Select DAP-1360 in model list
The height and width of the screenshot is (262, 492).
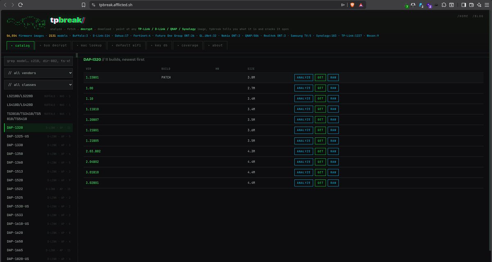(x=39, y=162)
